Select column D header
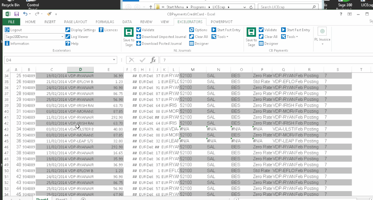 click(81, 70)
